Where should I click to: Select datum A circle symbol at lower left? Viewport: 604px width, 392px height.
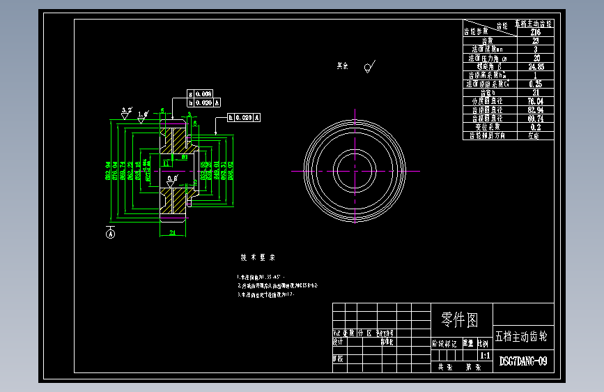tap(111, 234)
